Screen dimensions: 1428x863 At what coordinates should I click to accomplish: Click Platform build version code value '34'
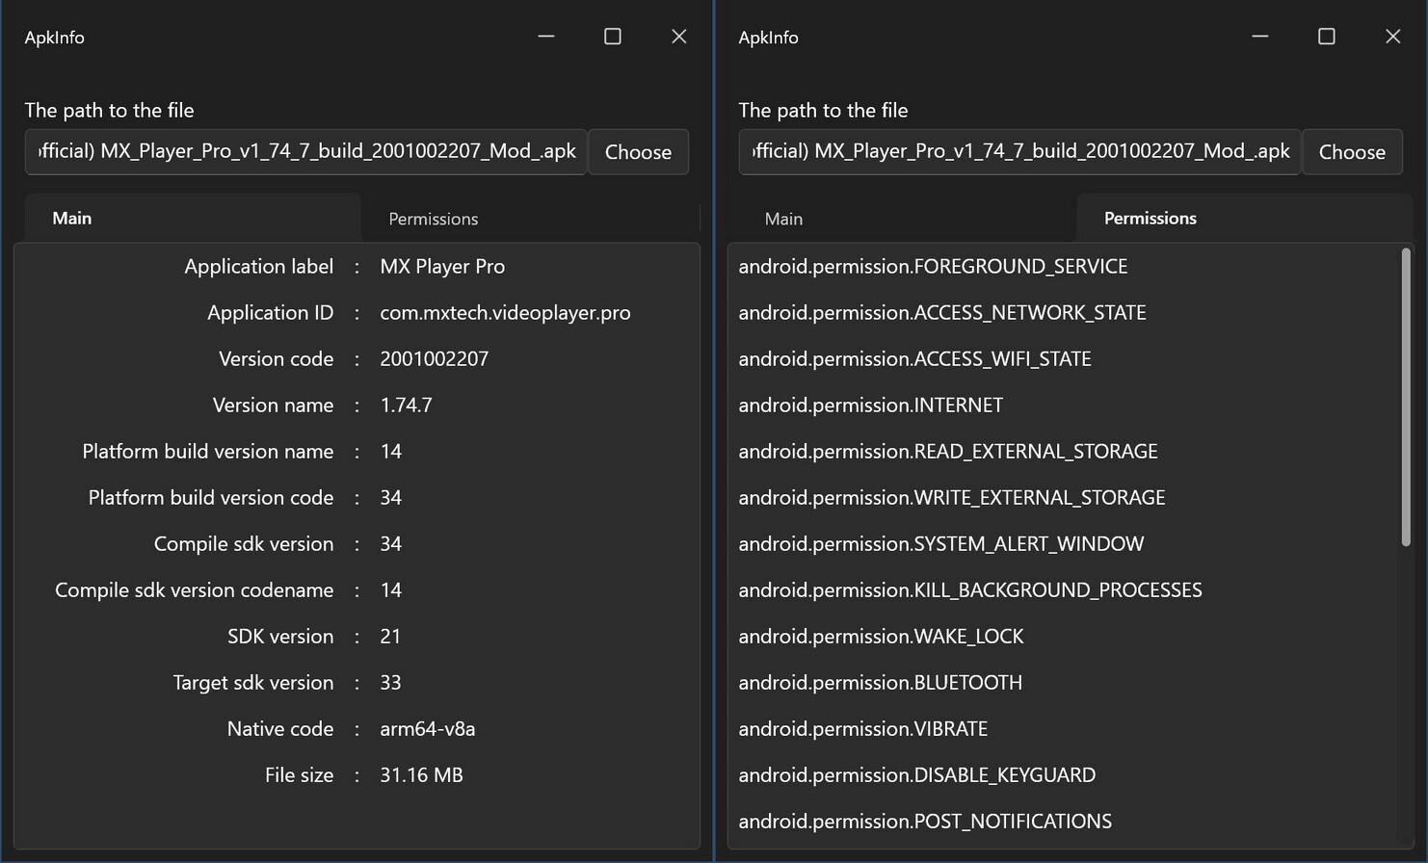pos(390,498)
